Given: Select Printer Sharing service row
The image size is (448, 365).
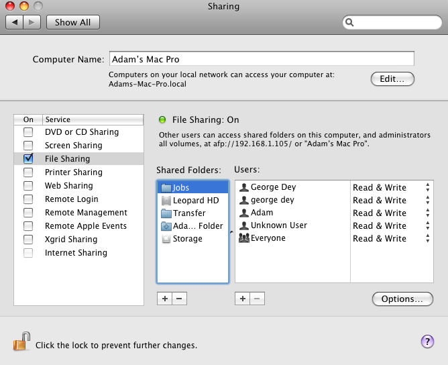Looking at the screenshot, I should coord(78,172).
